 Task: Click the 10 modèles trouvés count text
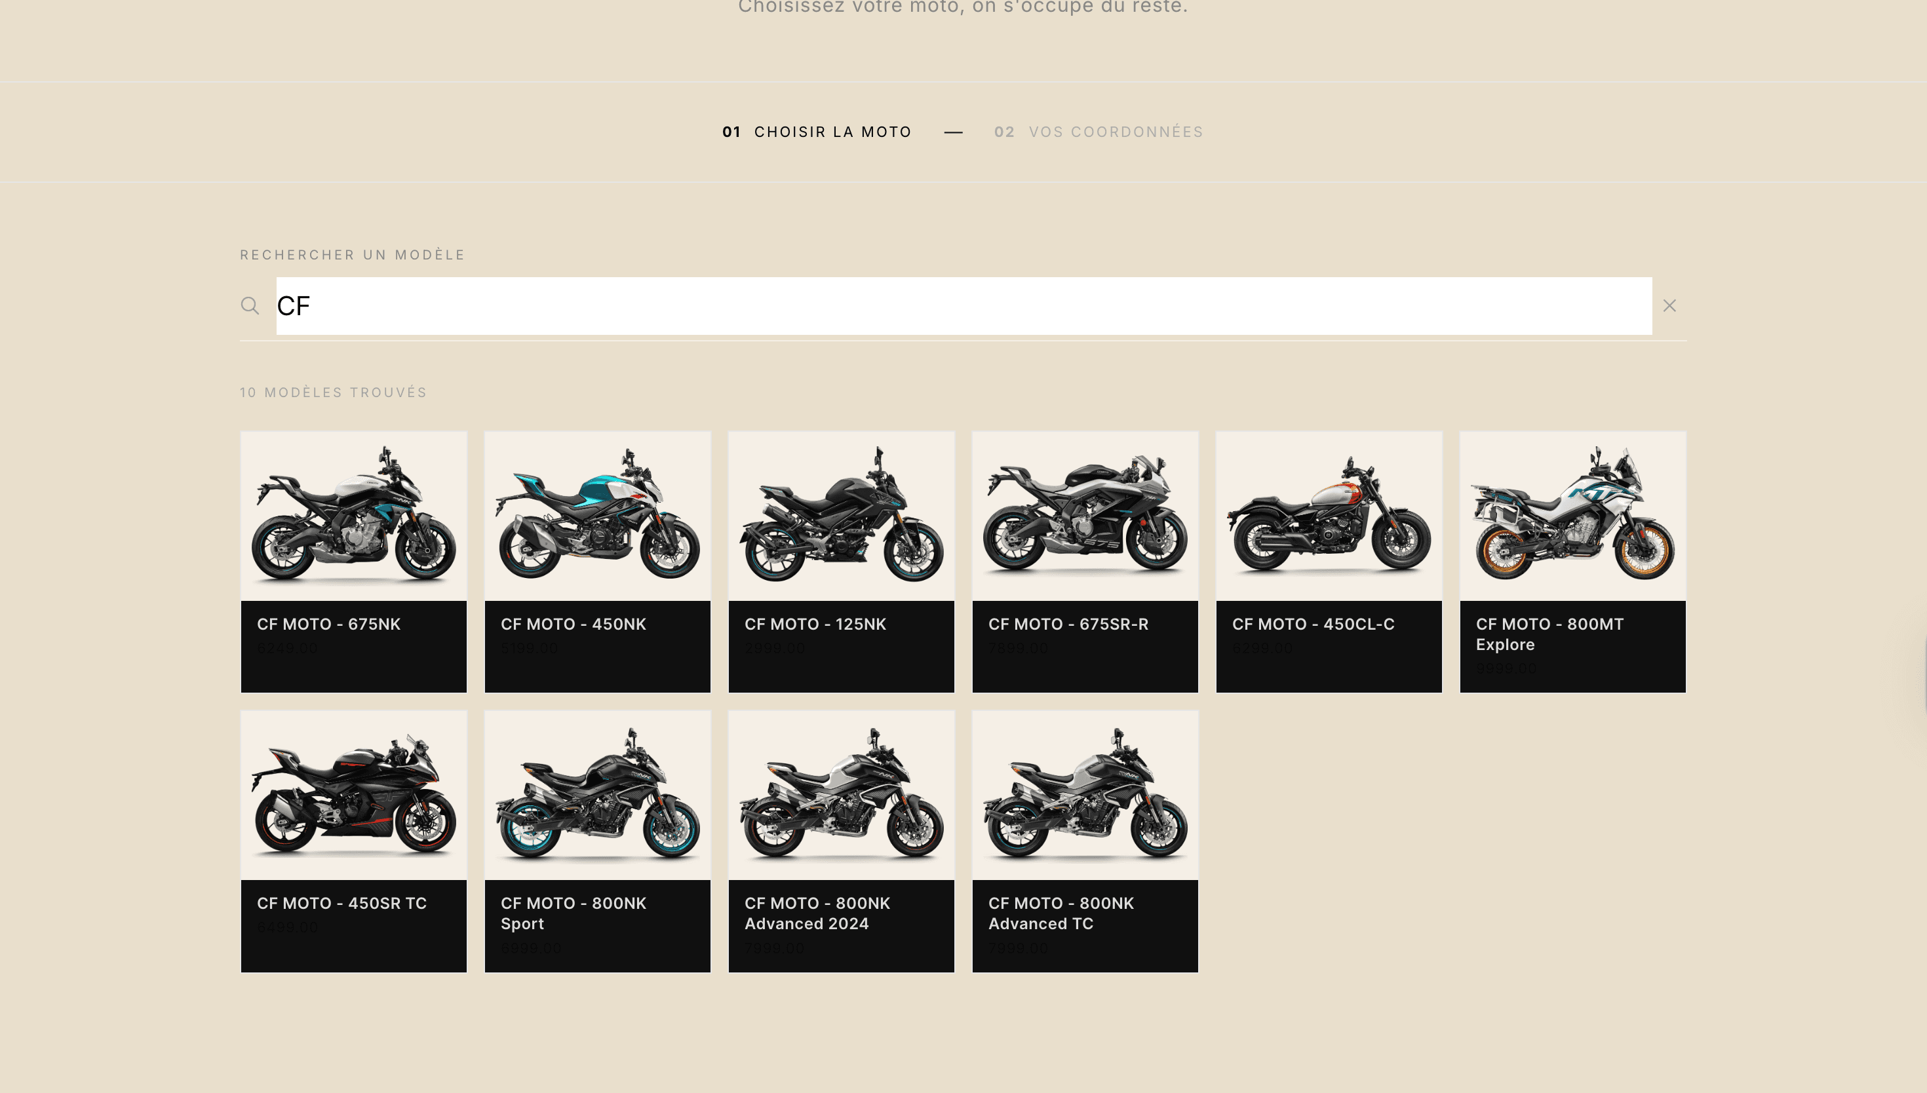(334, 393)
